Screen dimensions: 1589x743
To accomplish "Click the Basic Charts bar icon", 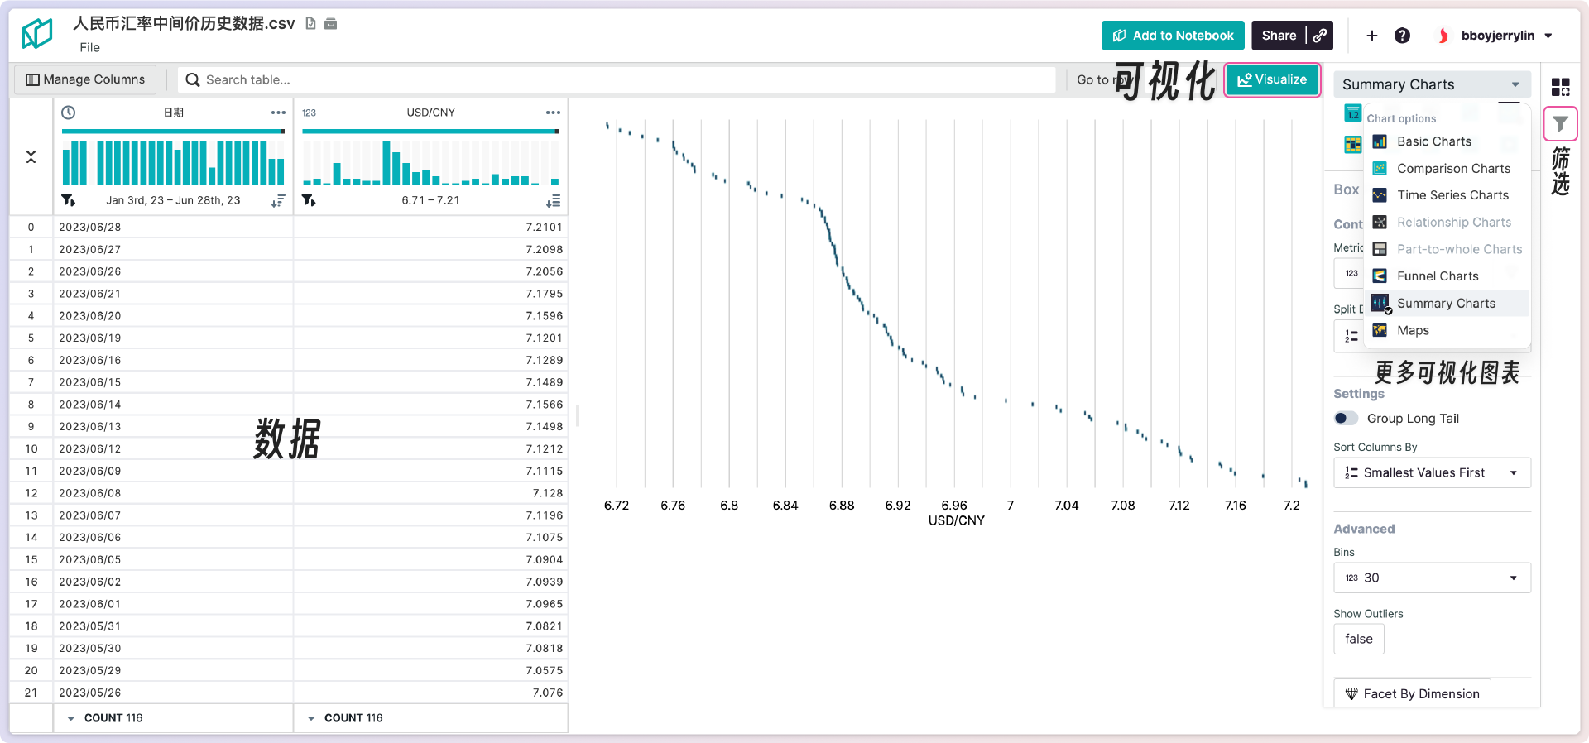I will 1380,141.
